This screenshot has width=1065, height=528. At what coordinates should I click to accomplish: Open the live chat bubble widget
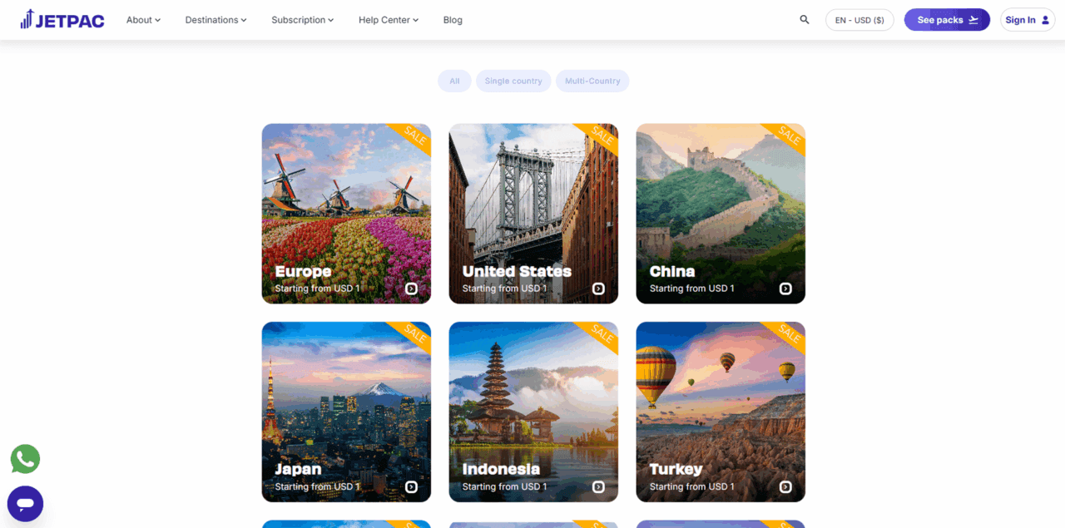(x=25, y=504)
